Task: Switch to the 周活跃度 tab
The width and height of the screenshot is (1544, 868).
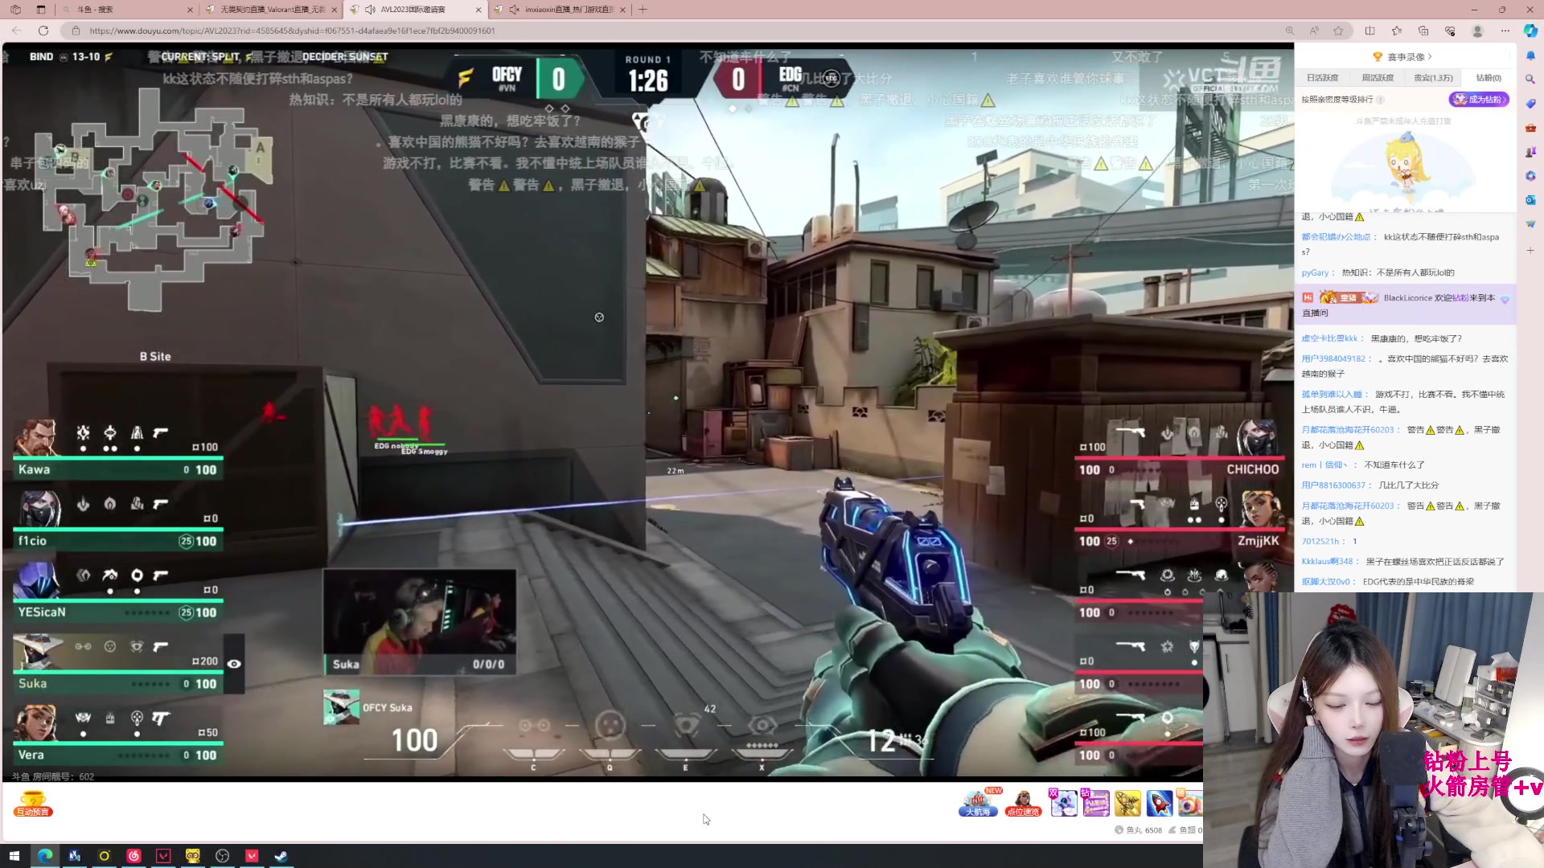Action: tap(1378, 78)
